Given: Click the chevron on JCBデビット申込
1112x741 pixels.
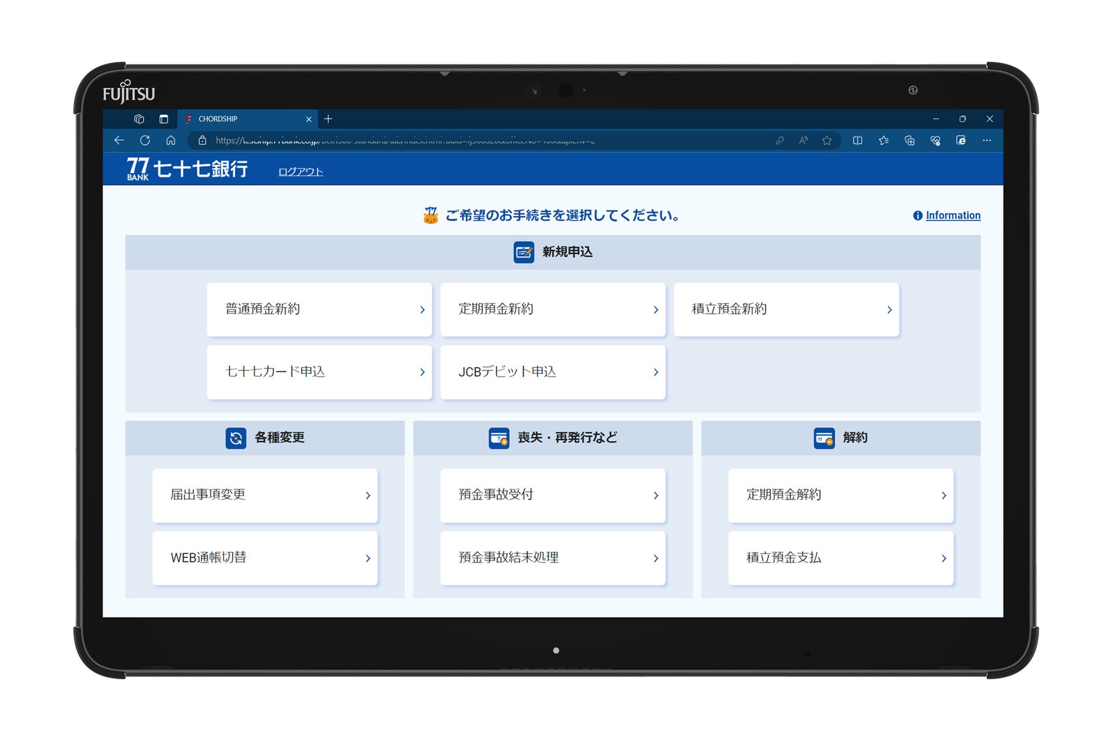Looking at the screenshot, I should pyautogui.click(x=656, y=372).
